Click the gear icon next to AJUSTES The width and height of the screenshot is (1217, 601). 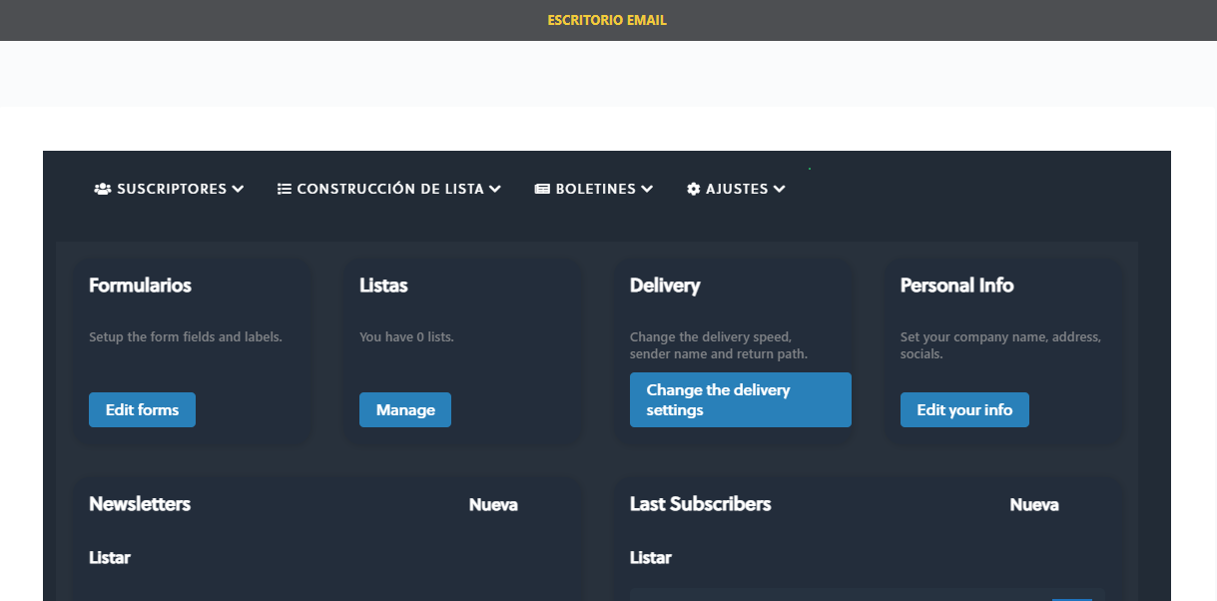(x=694, y=188)
